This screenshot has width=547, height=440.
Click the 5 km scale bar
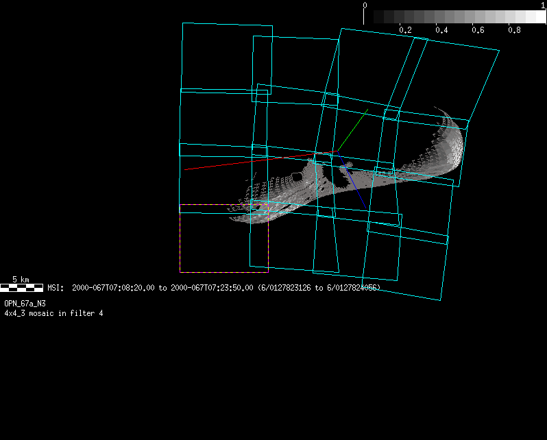tap(21, 288)
